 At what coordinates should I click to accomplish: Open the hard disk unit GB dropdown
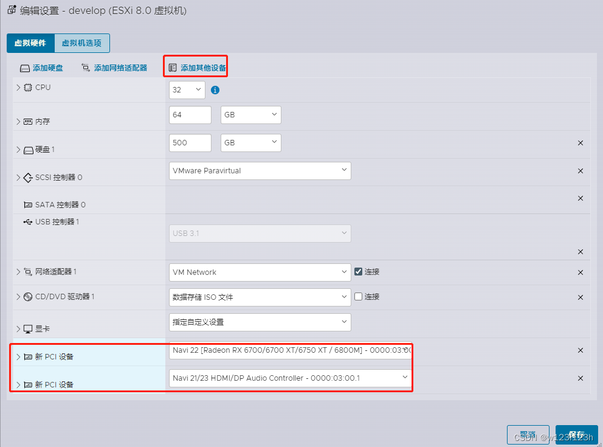pyautogui.click(x=250, y=143)
